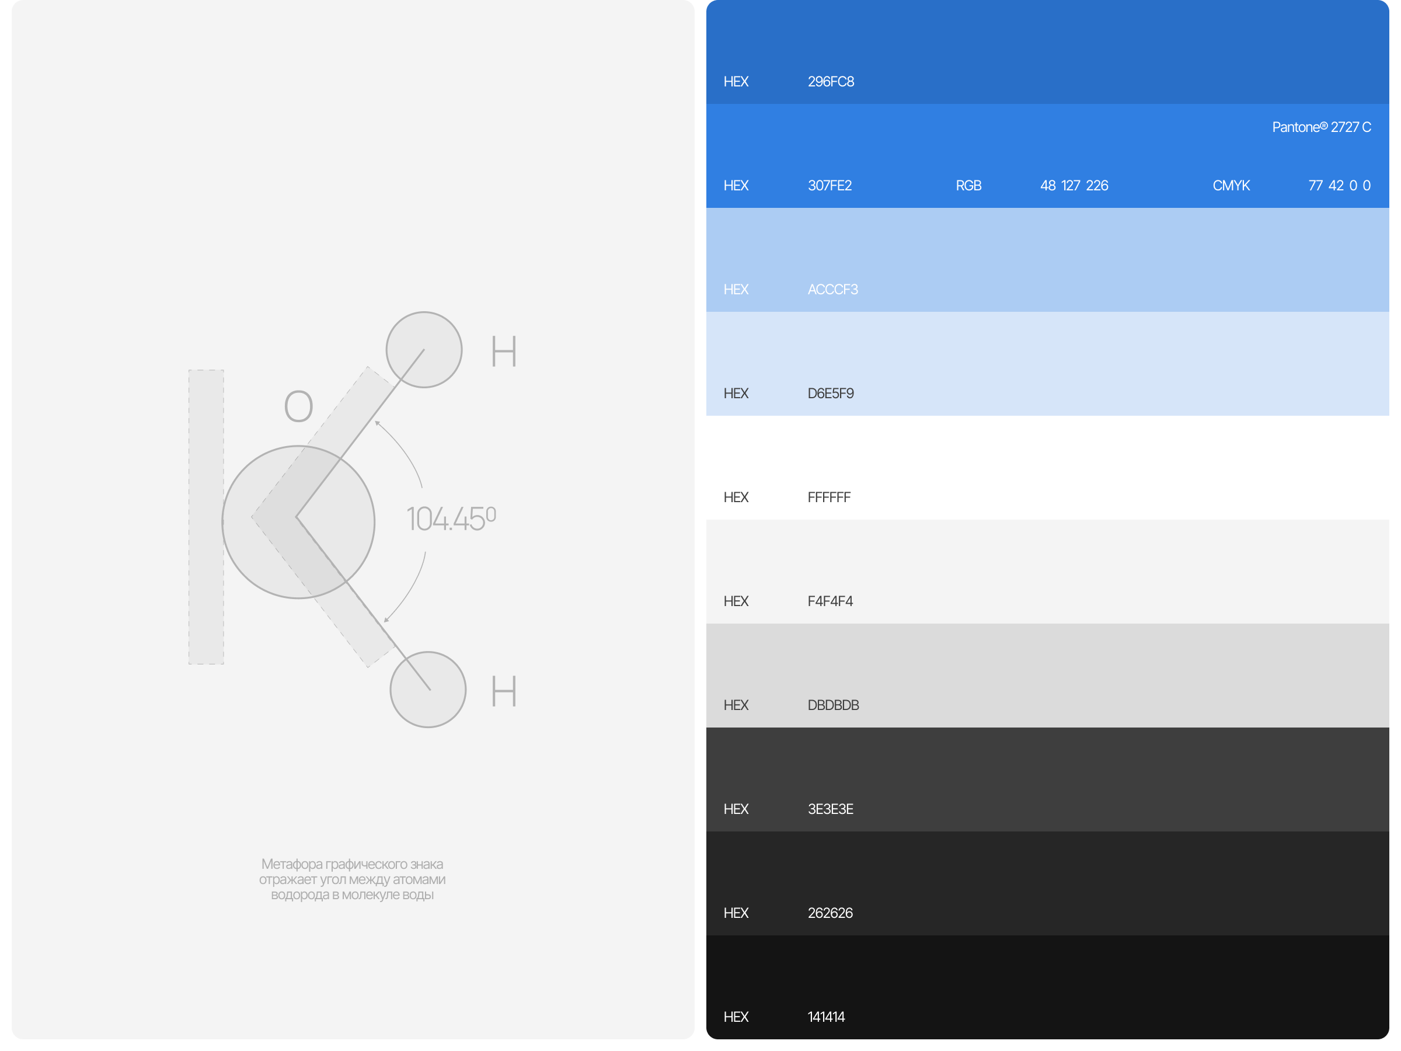Click the CMYK value 77 42 0 0
The height and width of the screenshot is (1051, 1401).
click(1339, 186)
